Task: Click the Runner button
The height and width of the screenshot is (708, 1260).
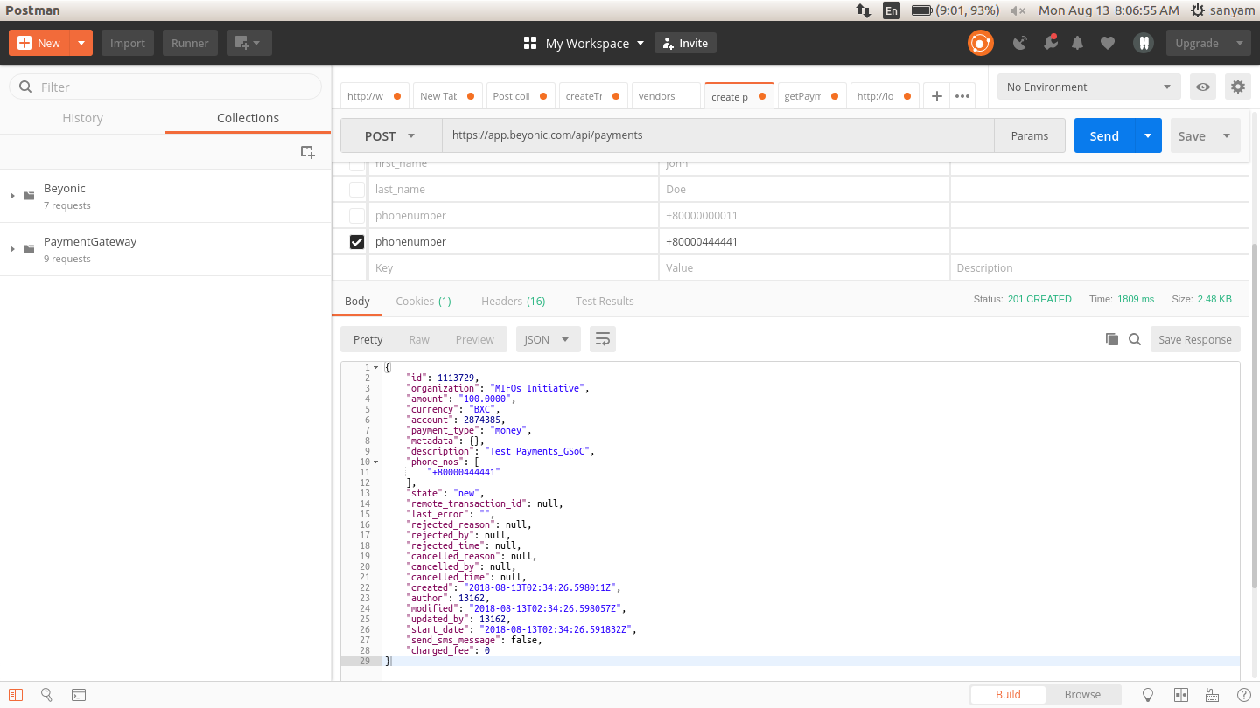Action: click(x=190, y=43)
